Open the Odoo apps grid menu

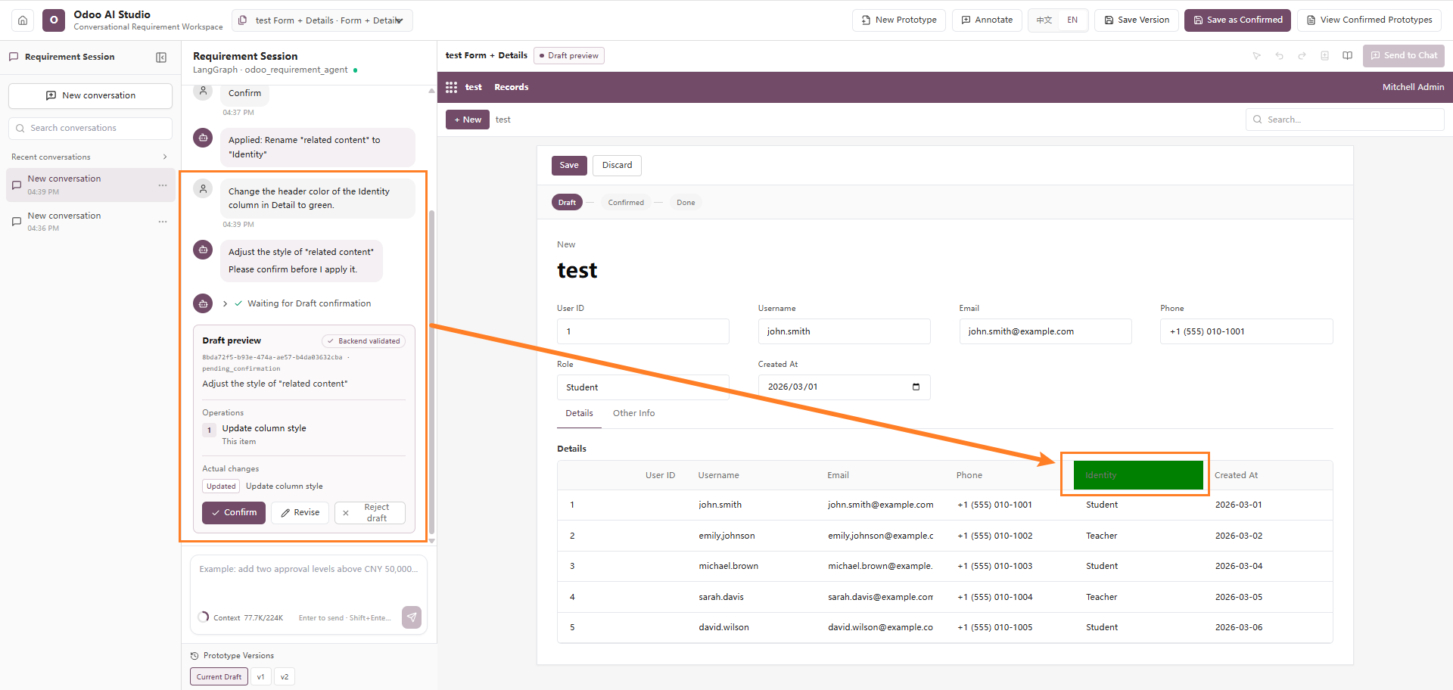point(452,88)
